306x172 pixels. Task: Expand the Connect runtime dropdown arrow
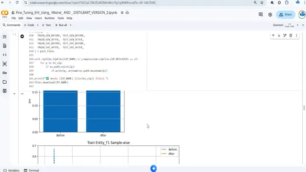point(297,25)
